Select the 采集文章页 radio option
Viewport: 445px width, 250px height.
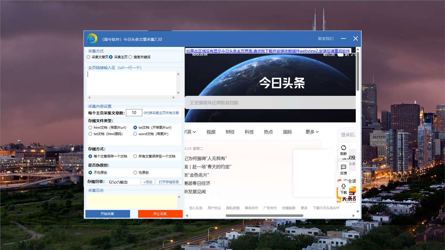tap(89, 57)
